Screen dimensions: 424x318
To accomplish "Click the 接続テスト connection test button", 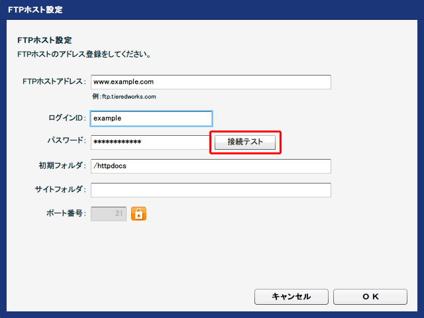I will tap(245, 142).
